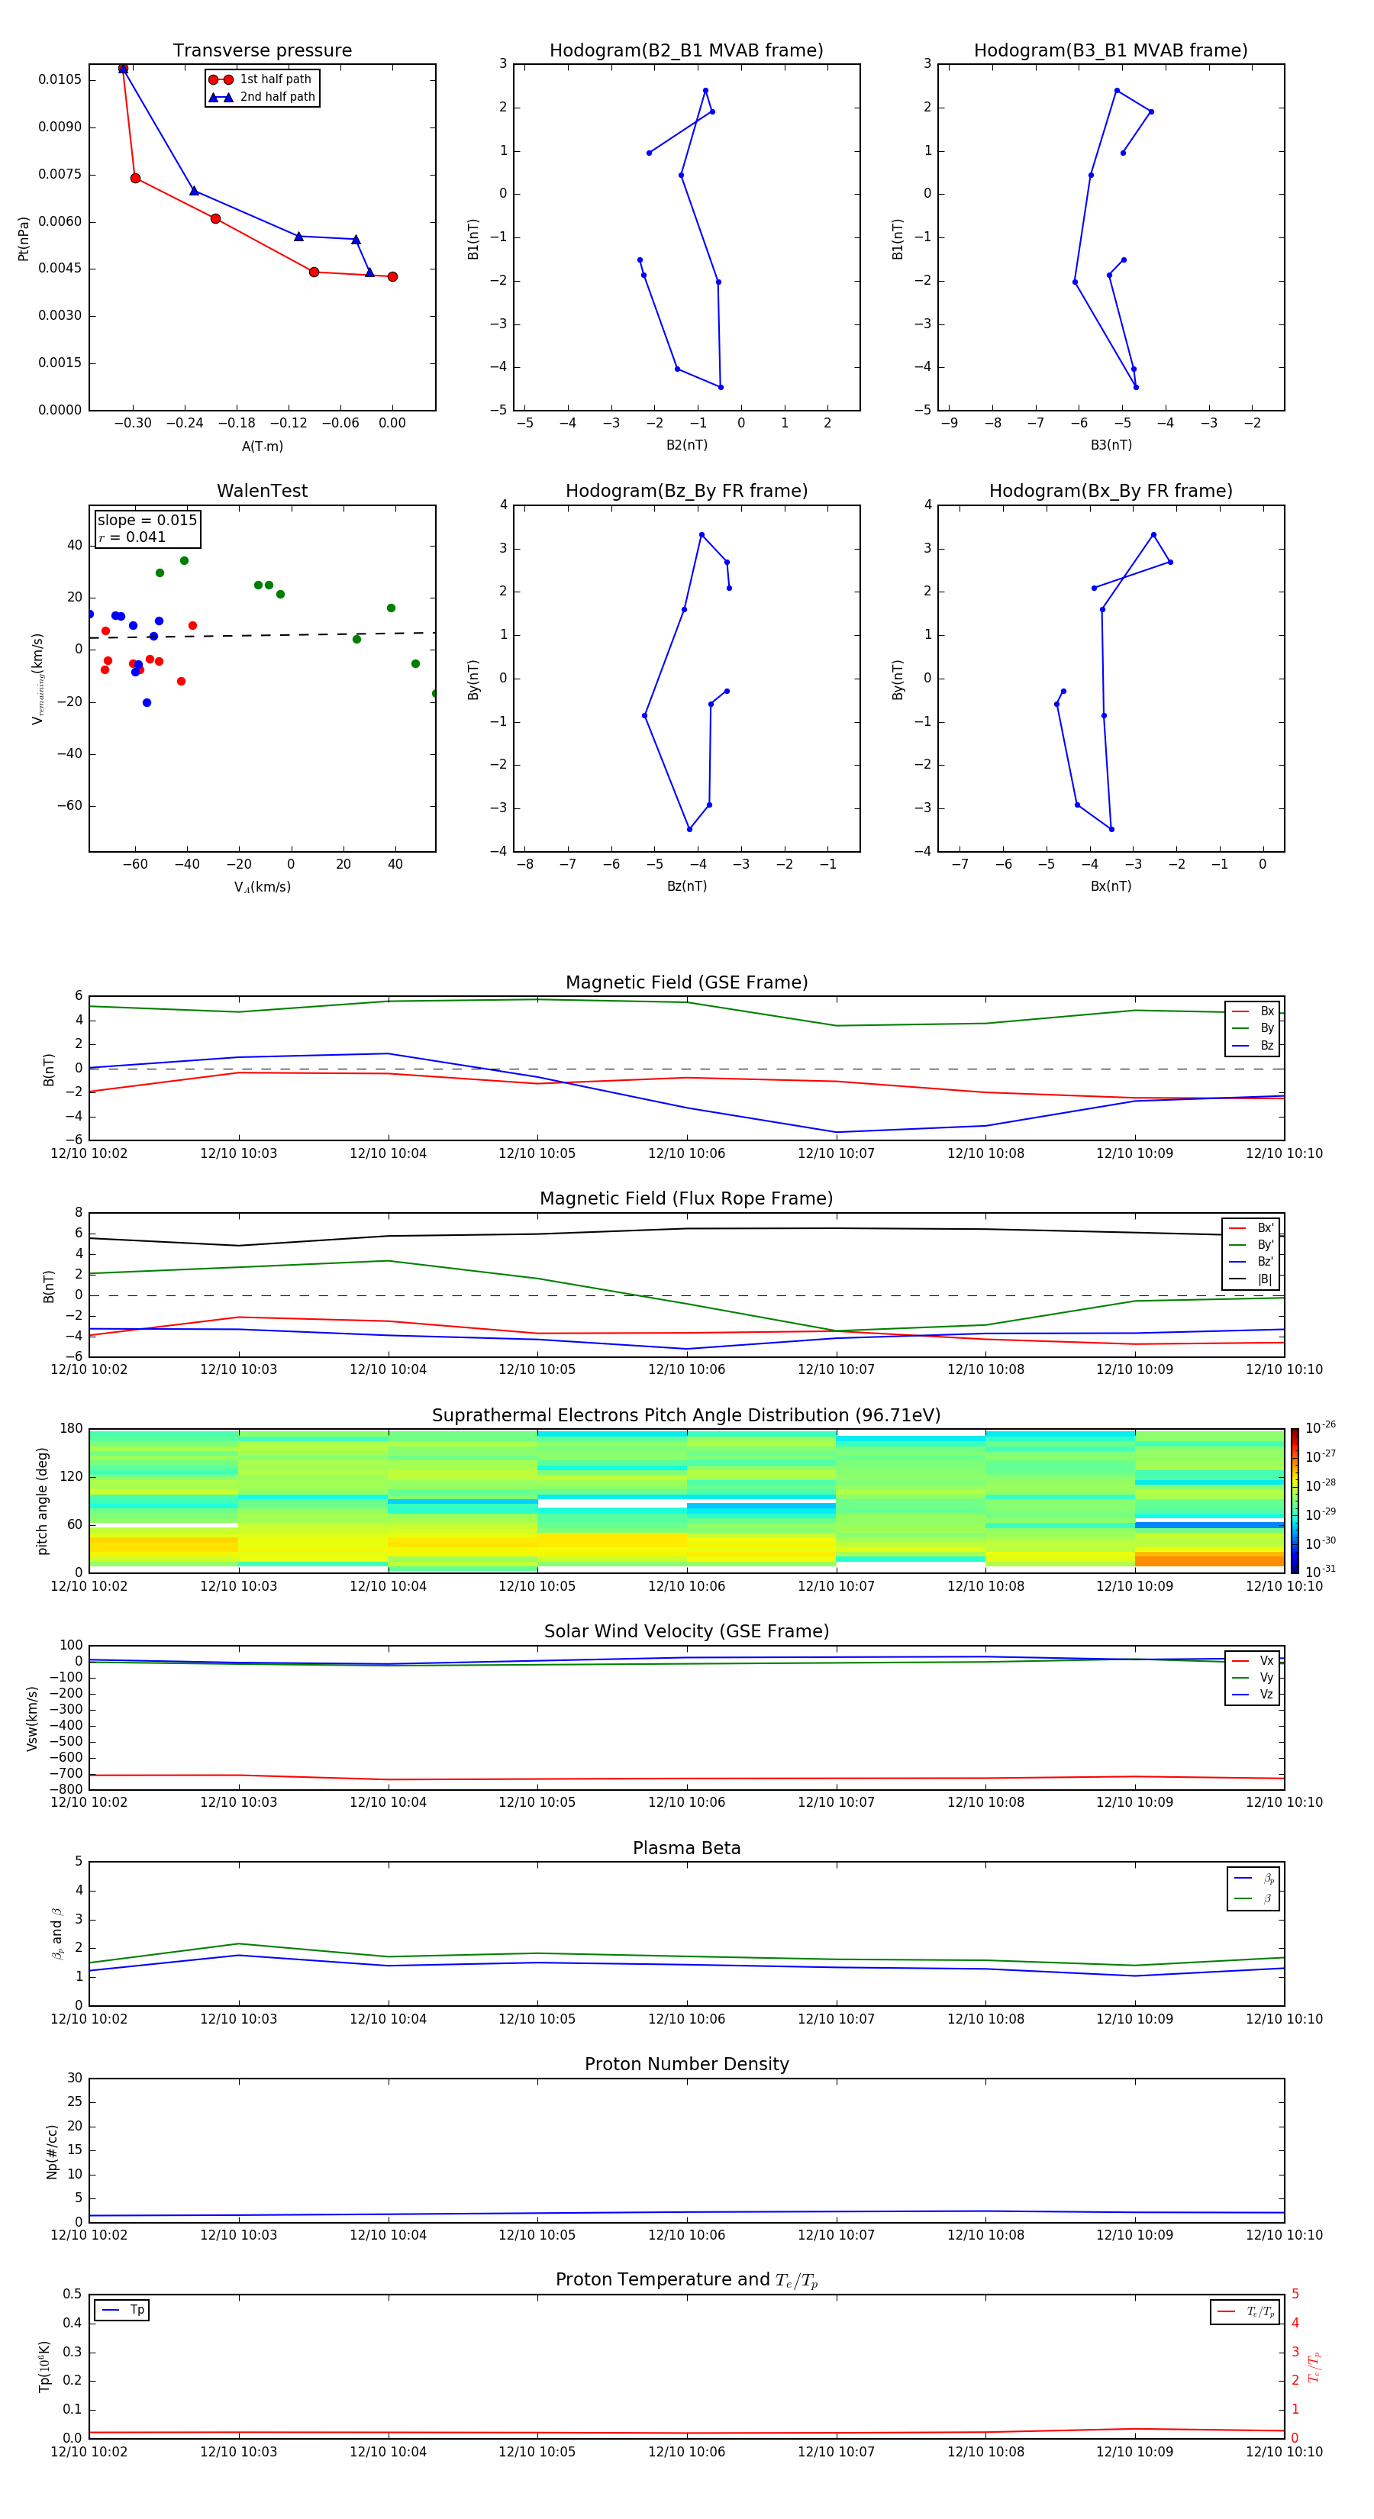
Task: Click the "Vsw(km/s)" y-axis label
Action: [32, 1718]
